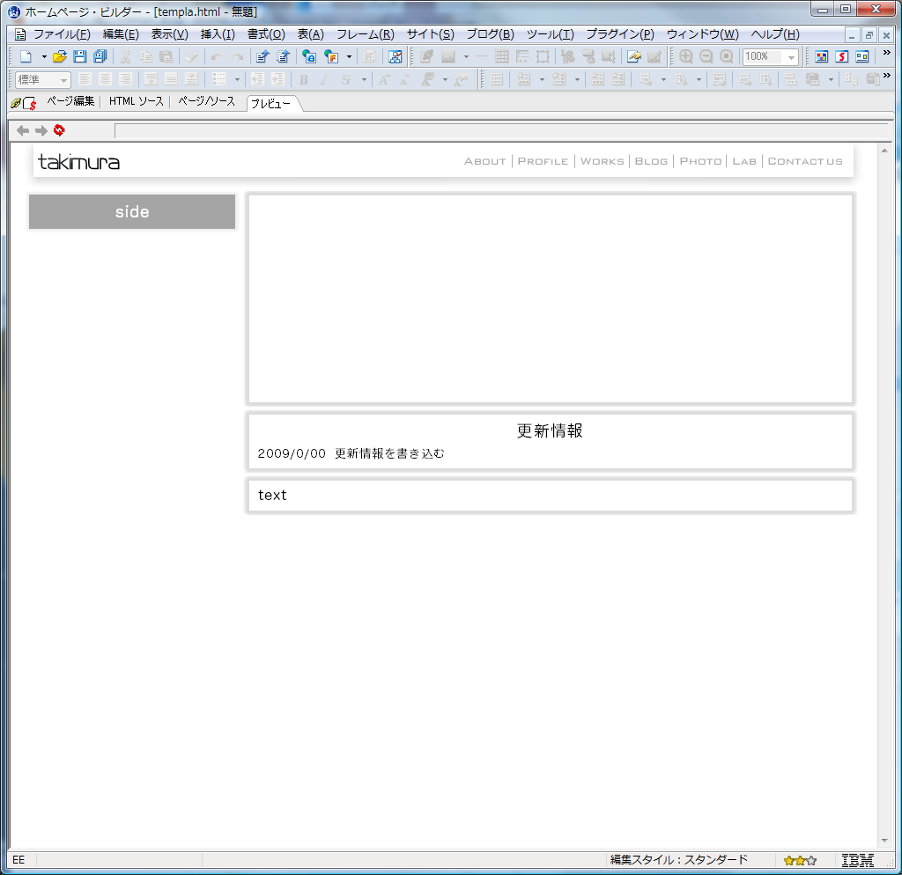Open the ブログ(B) menu
This screenshot has width=902, height=875.
[x=490, y=34]
